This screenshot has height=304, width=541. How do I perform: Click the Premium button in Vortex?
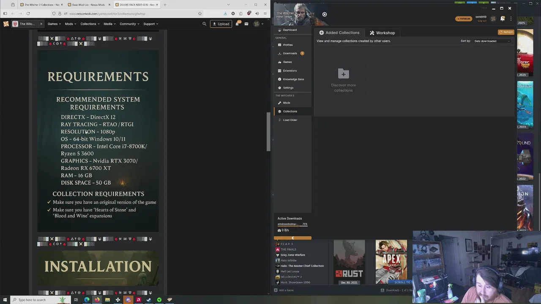click(464, 19)
